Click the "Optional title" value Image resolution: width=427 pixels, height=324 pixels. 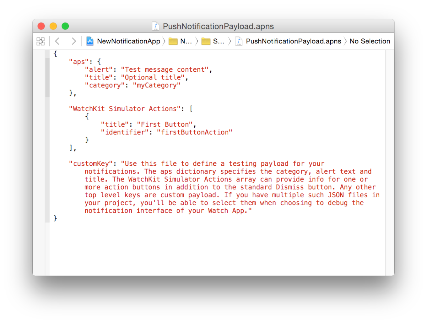tap(153, 77)
